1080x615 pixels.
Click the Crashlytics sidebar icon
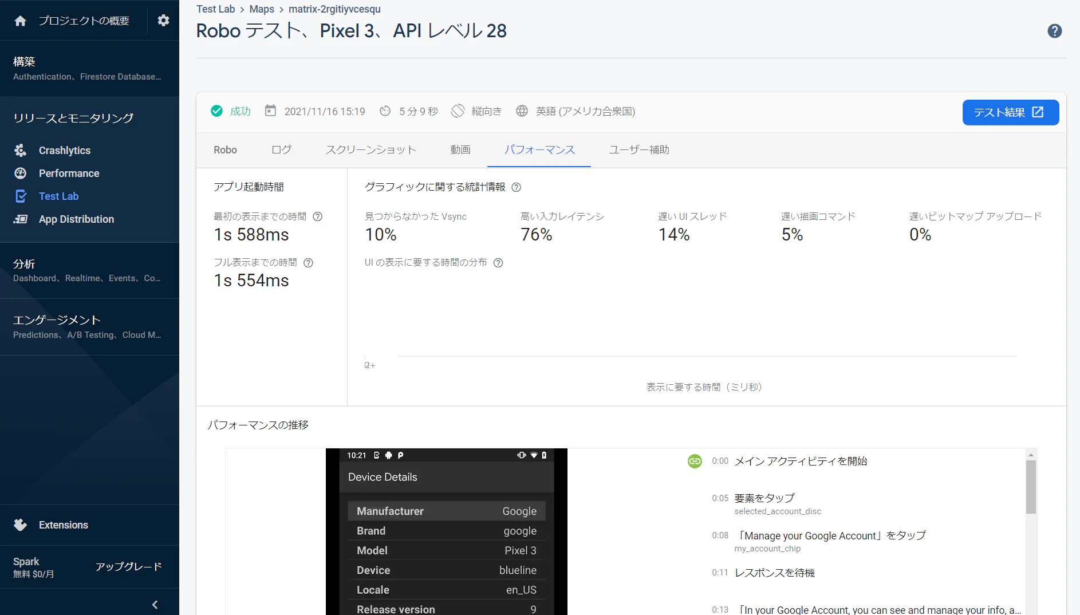[21, 150]
